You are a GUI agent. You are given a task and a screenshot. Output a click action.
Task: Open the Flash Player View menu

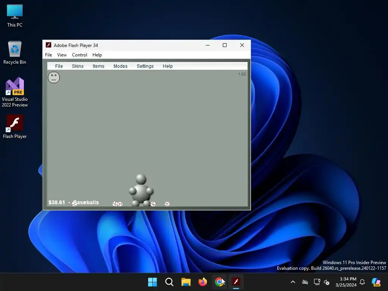[62, 55]
